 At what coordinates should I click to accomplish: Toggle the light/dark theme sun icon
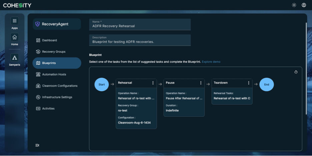294,5
